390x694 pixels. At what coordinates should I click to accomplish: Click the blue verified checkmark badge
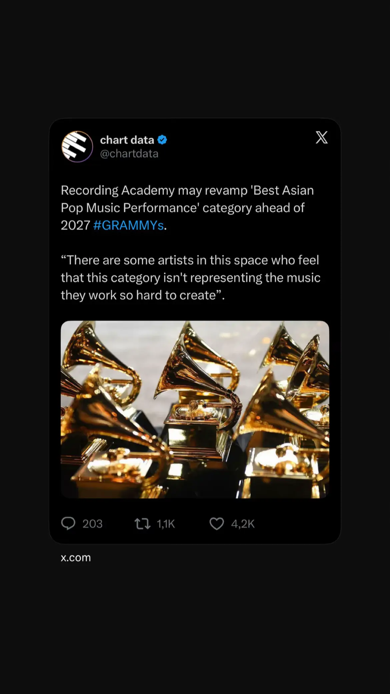pyautogui.click(x=162, y=140)
